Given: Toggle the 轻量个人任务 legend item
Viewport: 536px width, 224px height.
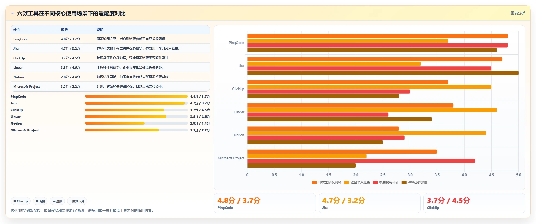Looking at the screenshot, I should point(357,182).
